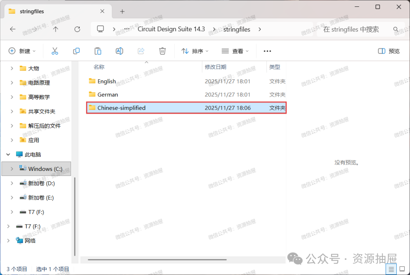Viewport: 410px width, 275px height.
Task: Toggle the 预览 preview pane
Action: pos(389,51)
